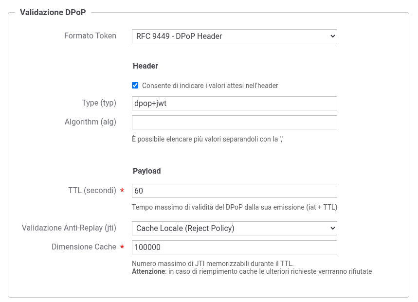This screenshot has height=302, width=418.
Task: Click the red asterisk beside TTL (secondi)
Action: pos(122,191)
